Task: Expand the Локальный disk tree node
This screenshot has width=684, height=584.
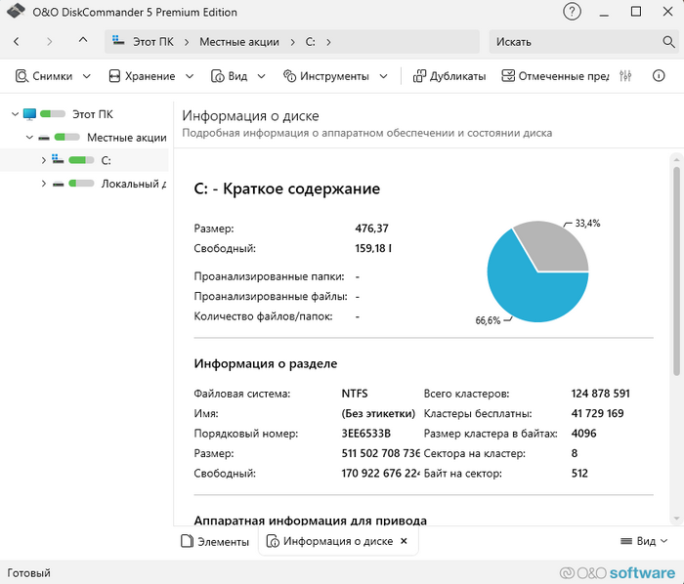Action: click(44, 184)
